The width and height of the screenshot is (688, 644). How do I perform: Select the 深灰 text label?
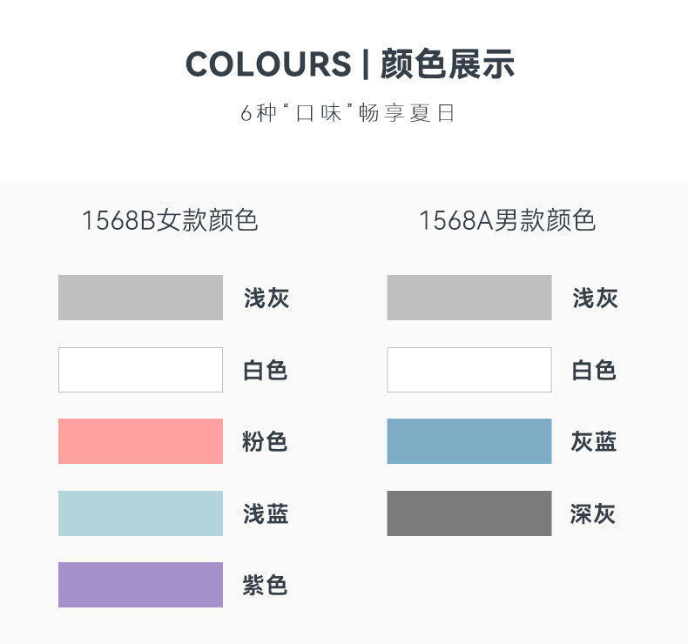(593, 514)
